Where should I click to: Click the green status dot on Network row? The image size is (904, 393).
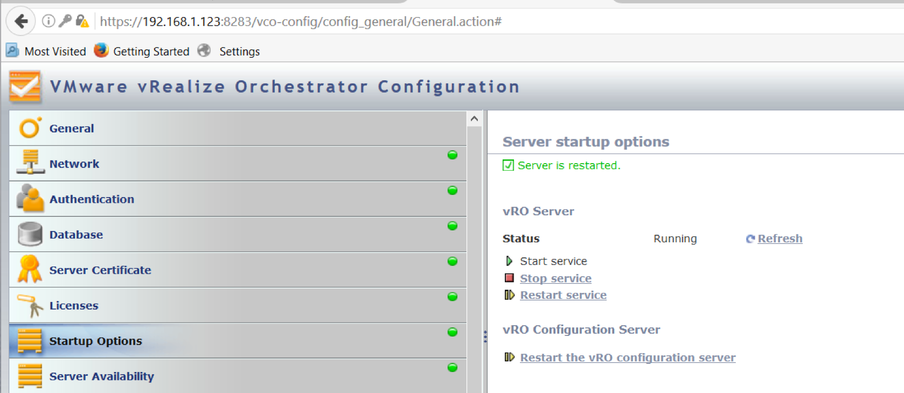click(453, 155)
